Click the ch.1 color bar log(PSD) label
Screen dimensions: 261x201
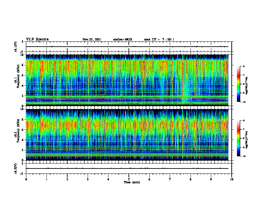point(247,85)
